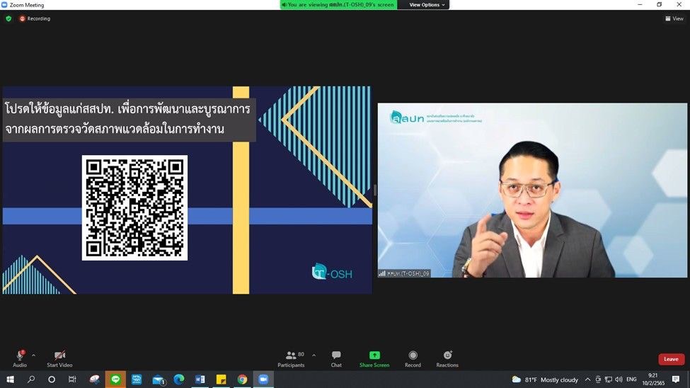Viewport: 690px width, 388px height.
Task: Click the QR code in the shared slide
Action: pyautogui.click(x=134, y=207)
